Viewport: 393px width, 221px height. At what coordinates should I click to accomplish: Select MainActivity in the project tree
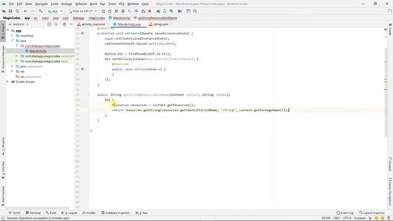tap(38, 51)
